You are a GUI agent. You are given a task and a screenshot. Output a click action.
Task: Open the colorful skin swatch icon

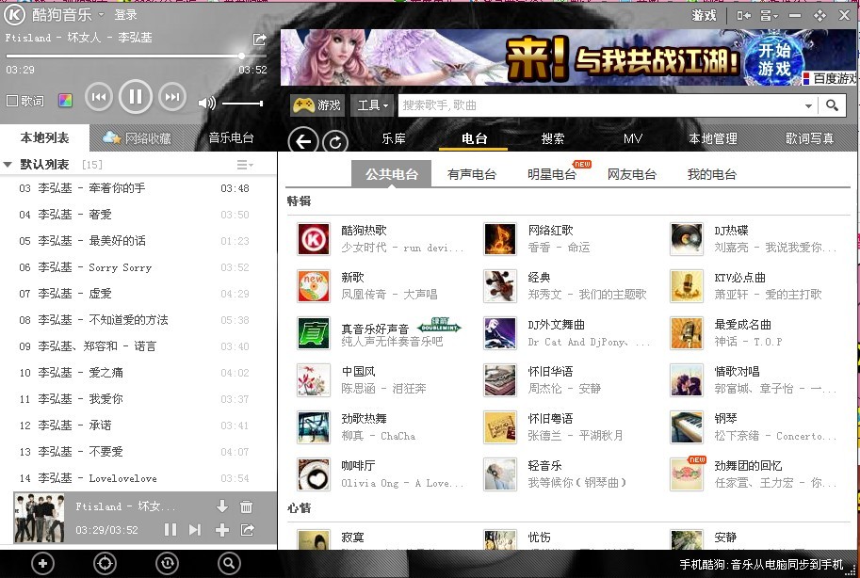[x=65, y=101]
